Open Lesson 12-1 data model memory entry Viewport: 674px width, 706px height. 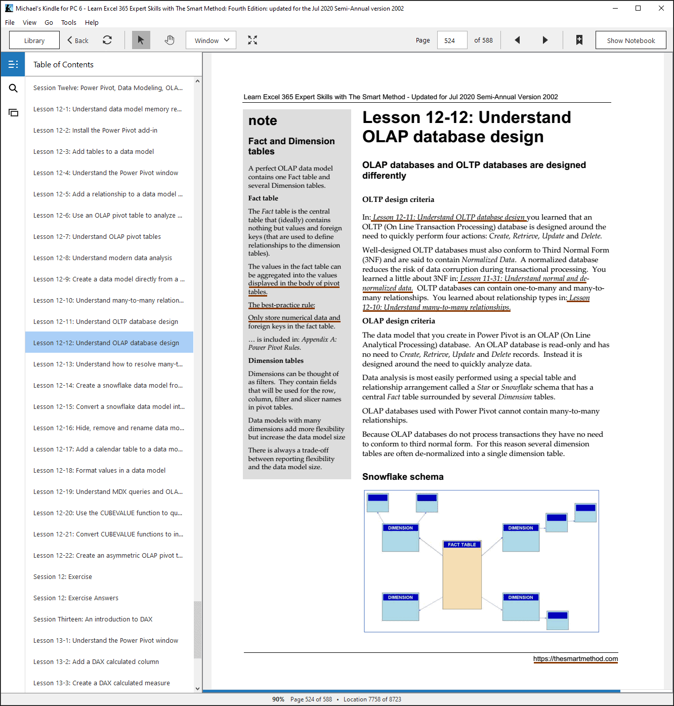[109, 109]
